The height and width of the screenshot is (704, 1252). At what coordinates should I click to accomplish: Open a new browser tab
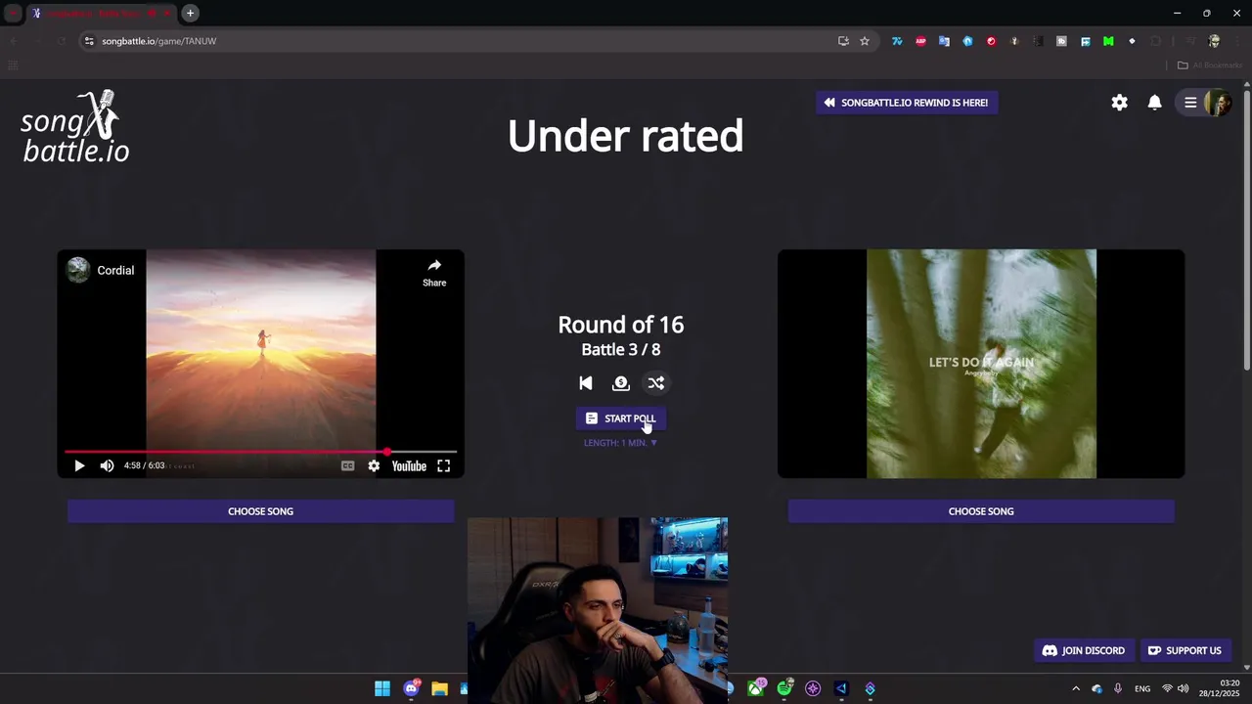coord(191,13)
